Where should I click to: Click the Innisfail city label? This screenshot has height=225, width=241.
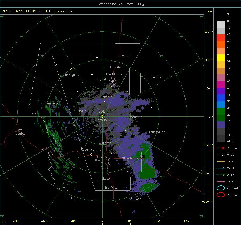[108, 97]
